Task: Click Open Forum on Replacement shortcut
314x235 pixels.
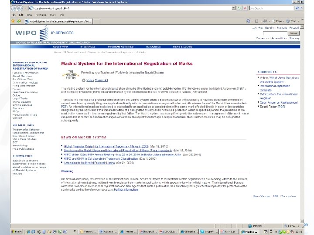Action: tap(279, 102)
